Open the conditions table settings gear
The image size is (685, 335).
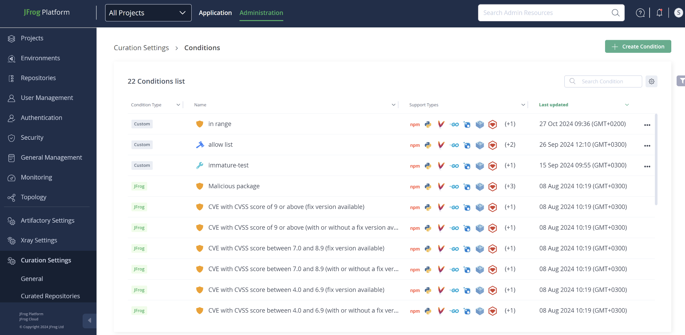coord(652,81)
